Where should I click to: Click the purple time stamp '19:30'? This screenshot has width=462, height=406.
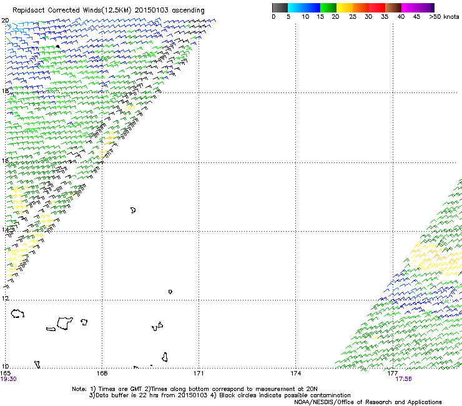[9, 379]
